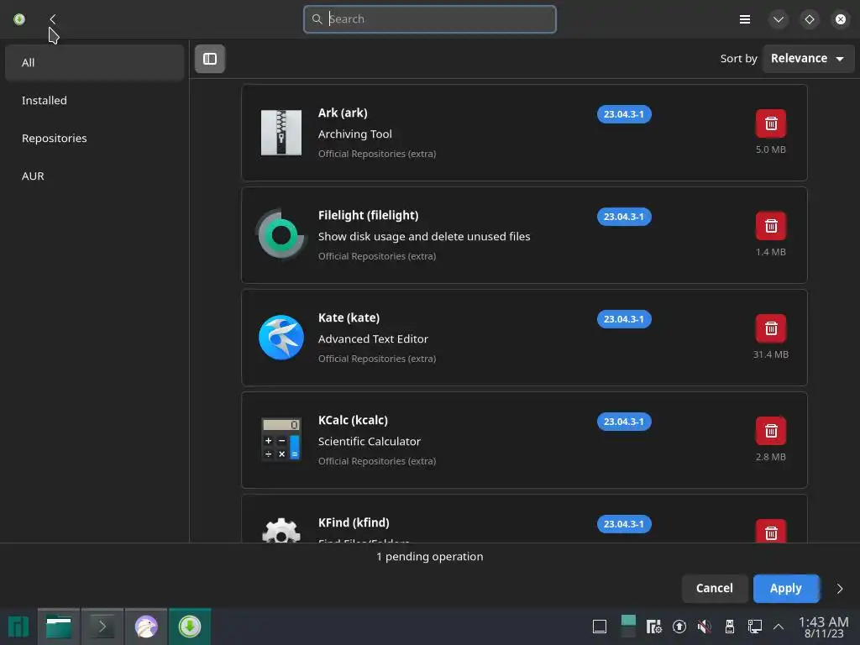The height and width of the screenshot is (645, 860).
Task: Open the Manjaro application launcher in taskbar
Action: [18, 627]
